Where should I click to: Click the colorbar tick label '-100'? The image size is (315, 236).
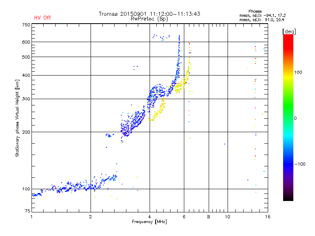(x=300, y=164)
